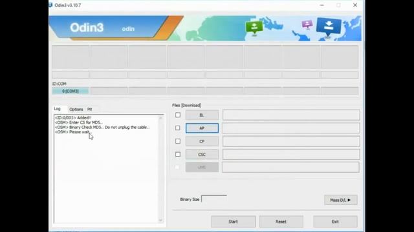Click the greyed-out UMS button
The height and width of the screenshot is (232, 414).
tap(202, 167)
